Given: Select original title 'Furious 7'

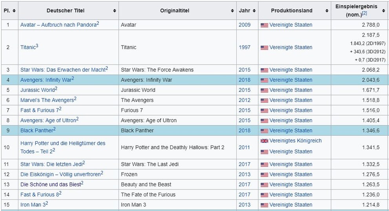Looking at the screenshot, I should (132, 110).
